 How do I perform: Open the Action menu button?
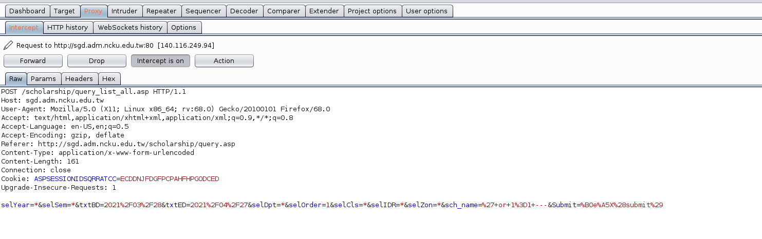click(x=224, y=61)
